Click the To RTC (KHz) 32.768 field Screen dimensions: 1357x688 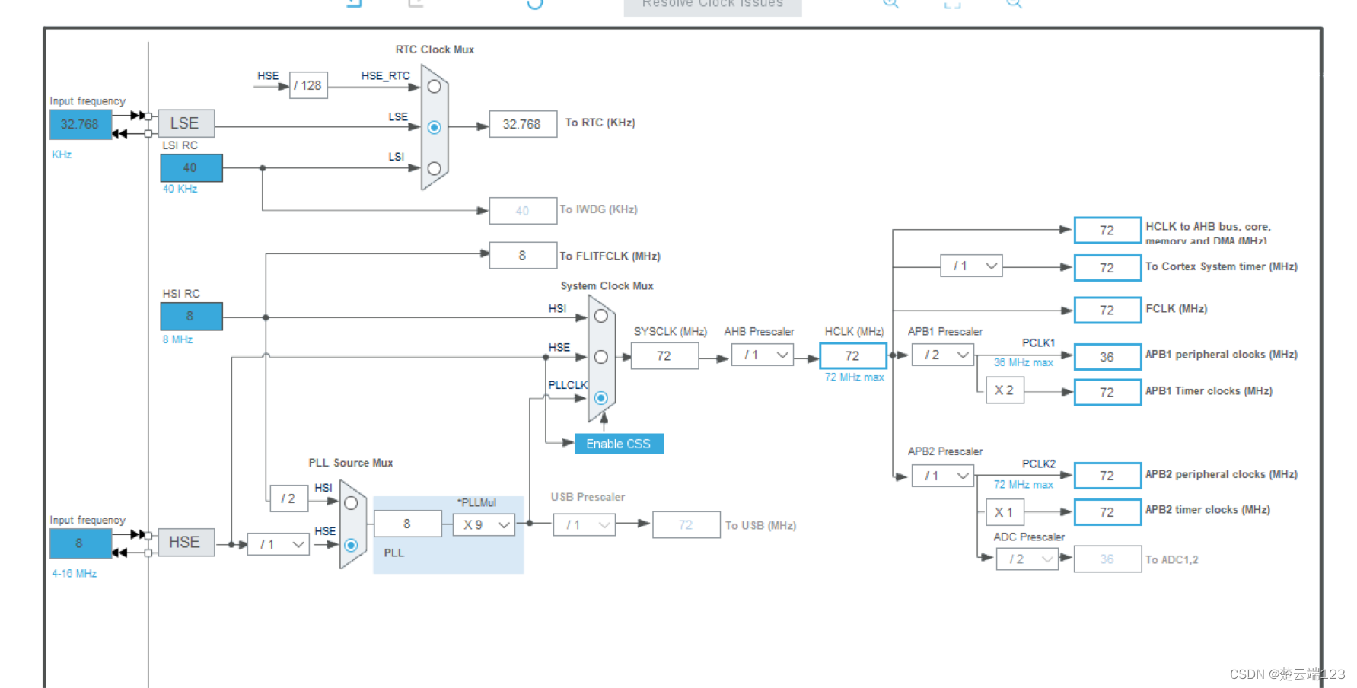click(523, 124)
